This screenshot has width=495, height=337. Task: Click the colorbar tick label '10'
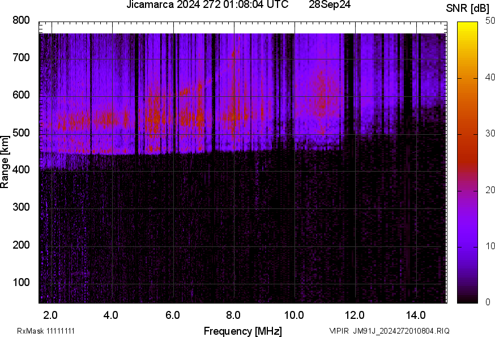click(x=490, y=246)
